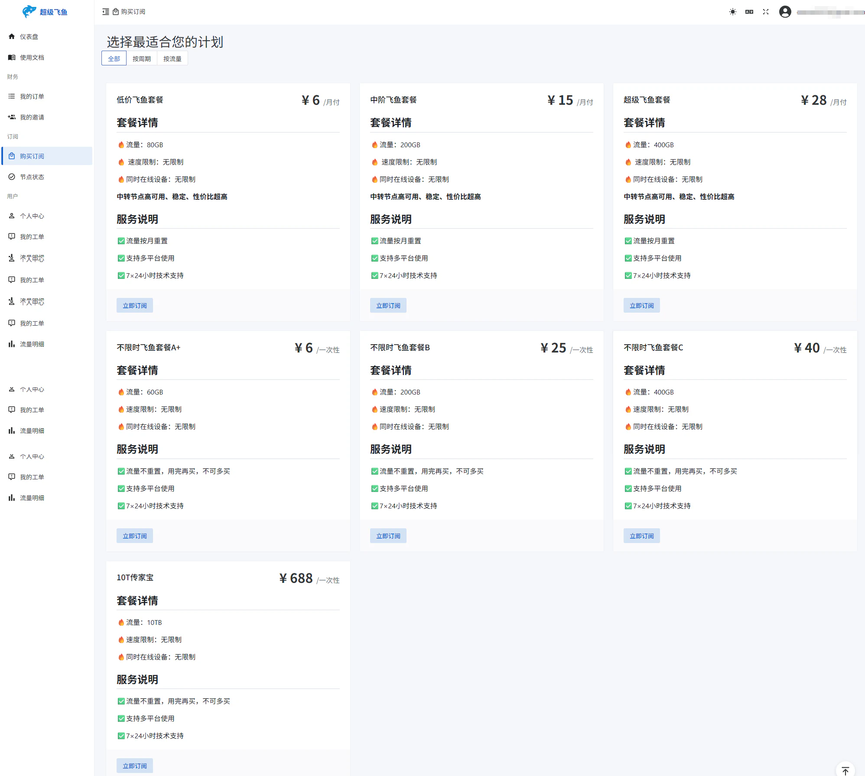This screenshot has width=865, height=776.
Task: Click the 超级飞鱼套餐 plan title
Action: coord(647,100)
